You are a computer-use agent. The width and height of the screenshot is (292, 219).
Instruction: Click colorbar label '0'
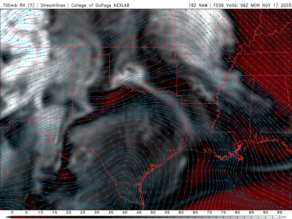tap(12, 212)
